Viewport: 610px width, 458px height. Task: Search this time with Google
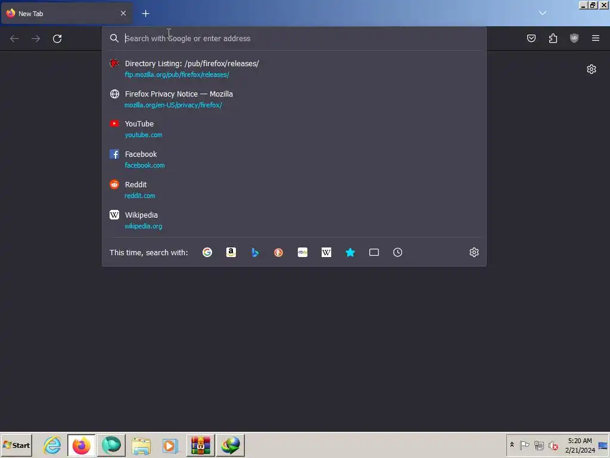coord(207,252)
